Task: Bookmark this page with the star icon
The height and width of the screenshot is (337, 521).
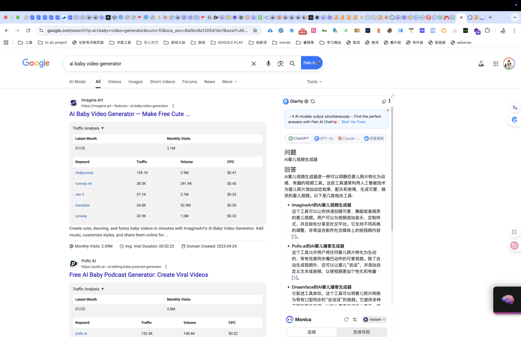Action: click(255, 30)
